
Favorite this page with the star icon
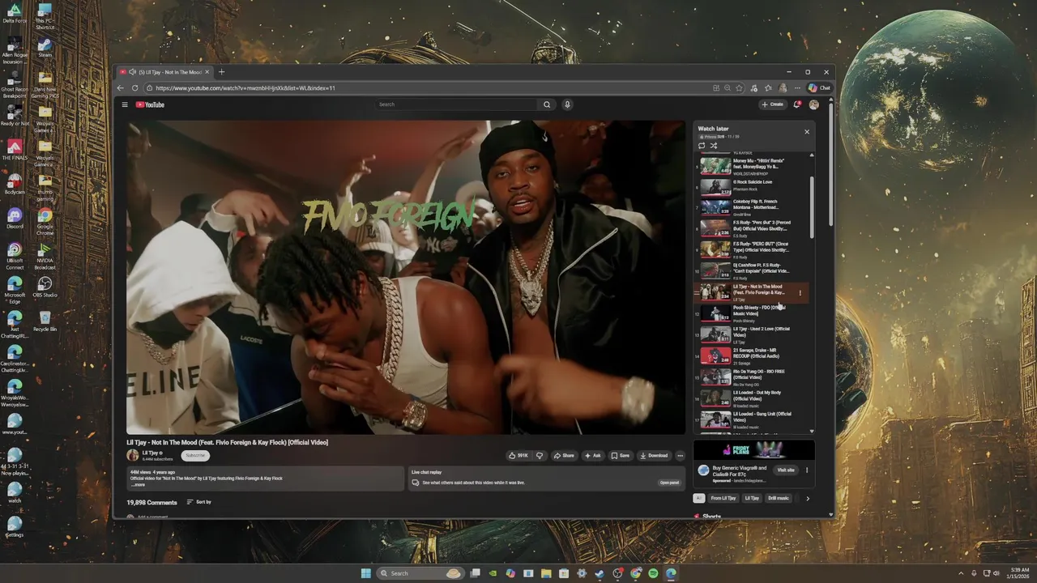pyautogui.click(x=740, y=87)
